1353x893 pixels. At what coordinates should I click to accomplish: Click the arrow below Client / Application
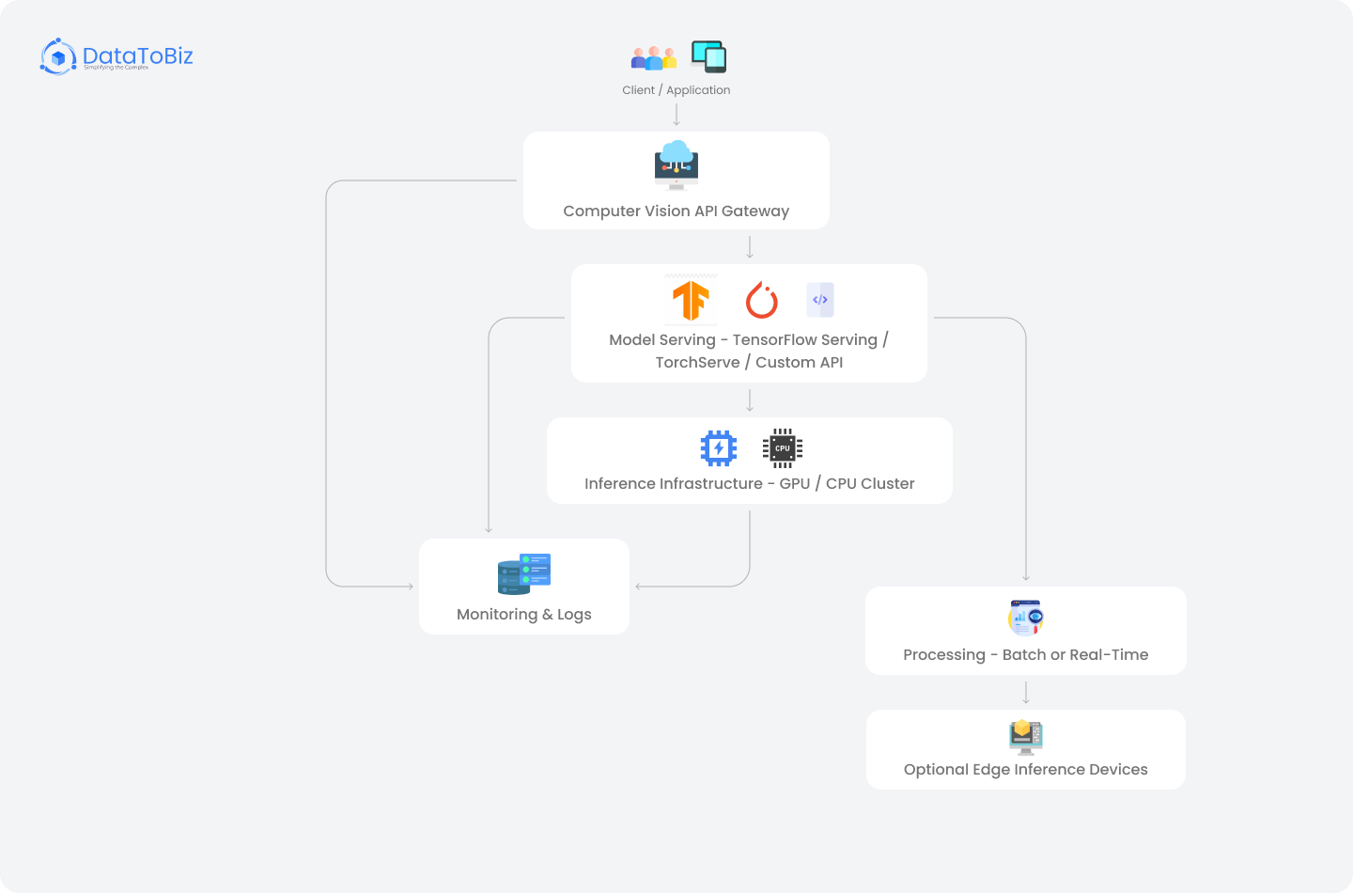pyautogui.click(x=676, y=115)
